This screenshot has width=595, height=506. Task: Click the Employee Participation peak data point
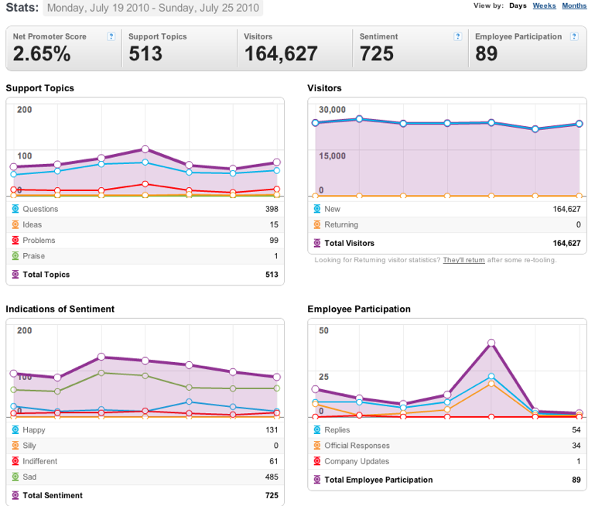coord(491,343)
